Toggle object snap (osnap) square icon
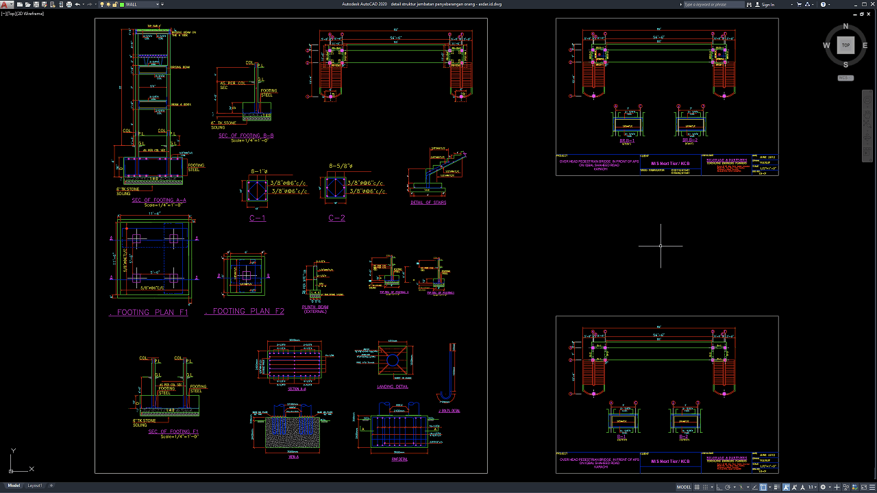The height and width of the screenshot is (493, 877). (x=763, y=488)
